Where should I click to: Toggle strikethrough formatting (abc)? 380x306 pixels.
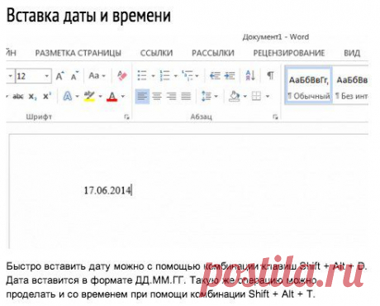point(18,97)
